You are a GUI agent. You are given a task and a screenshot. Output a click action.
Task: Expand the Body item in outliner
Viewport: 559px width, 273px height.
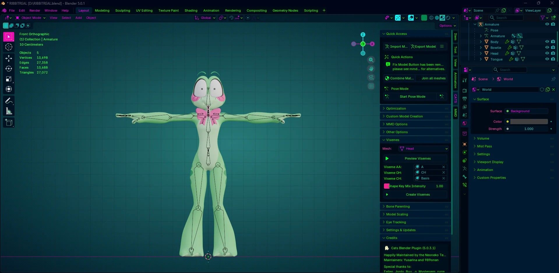481,42
